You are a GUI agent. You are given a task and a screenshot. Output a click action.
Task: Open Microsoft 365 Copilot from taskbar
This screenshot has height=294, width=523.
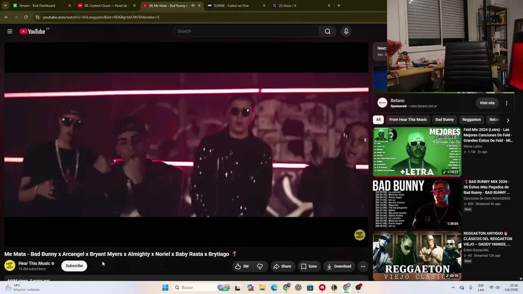coord(250,287)
